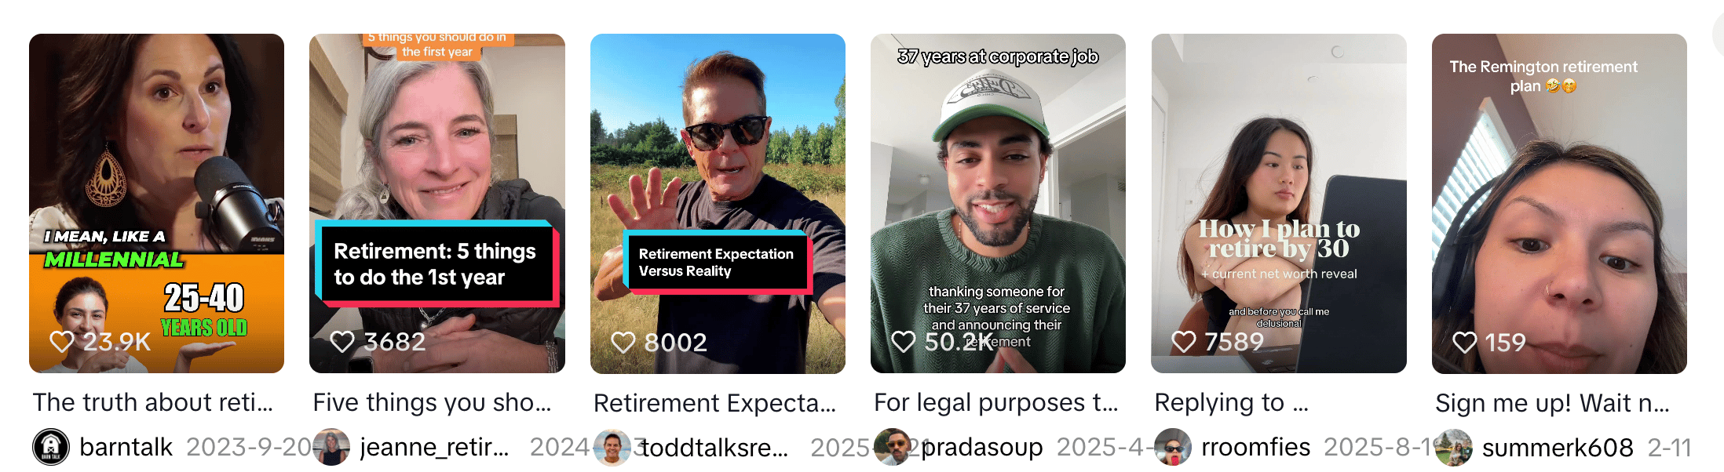Open the summerk608 profile avatar
1724x472 pixels.
[1454, 447]
